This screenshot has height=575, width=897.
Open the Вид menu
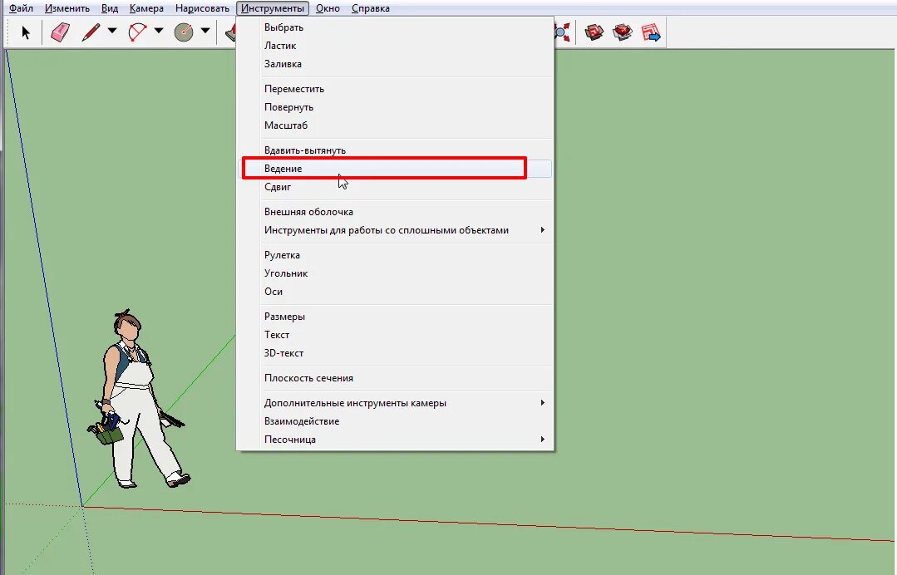(109, 8)
